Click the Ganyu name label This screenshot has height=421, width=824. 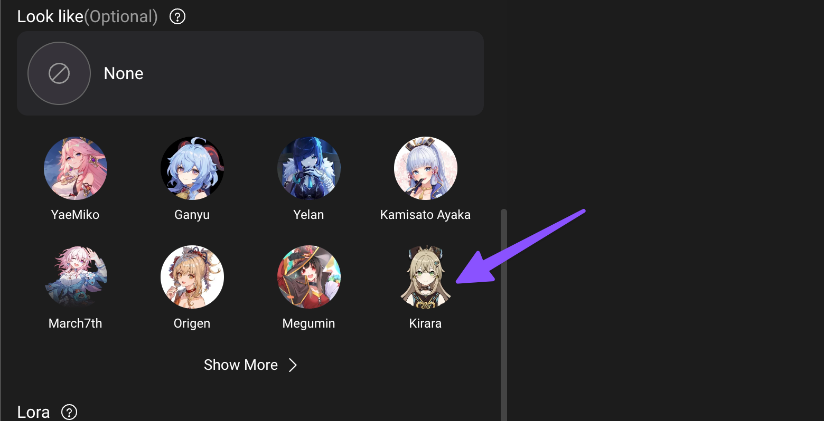tap(192, 215)
